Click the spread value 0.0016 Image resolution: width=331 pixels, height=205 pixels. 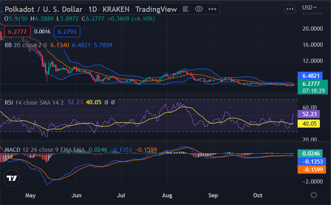42,31
